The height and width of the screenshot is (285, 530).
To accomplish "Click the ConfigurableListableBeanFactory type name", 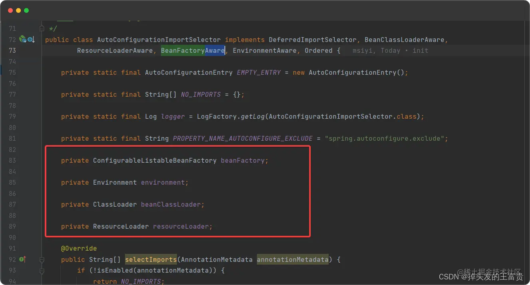I will 155,161.
